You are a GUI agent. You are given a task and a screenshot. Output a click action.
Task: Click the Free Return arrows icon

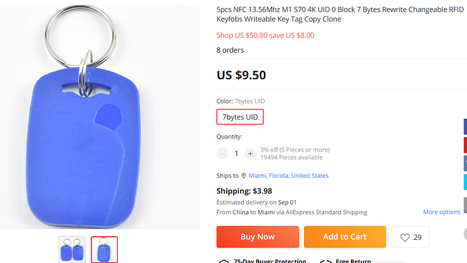[x=326, y=261]
